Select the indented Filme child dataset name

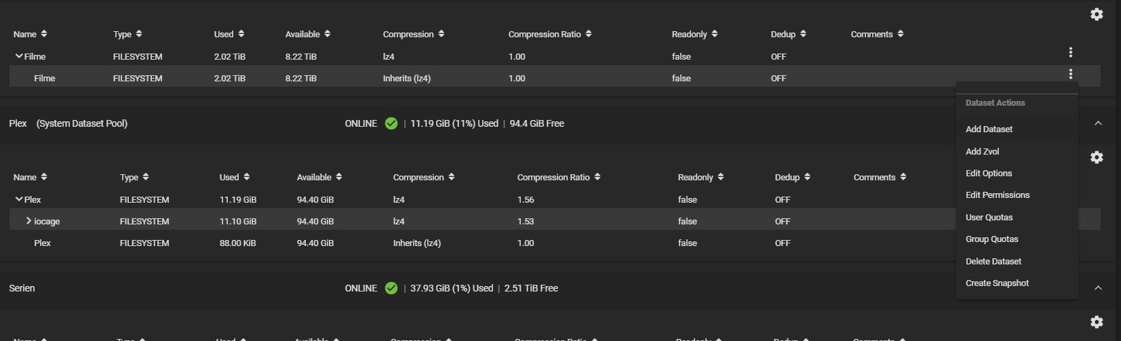[45, 78]
